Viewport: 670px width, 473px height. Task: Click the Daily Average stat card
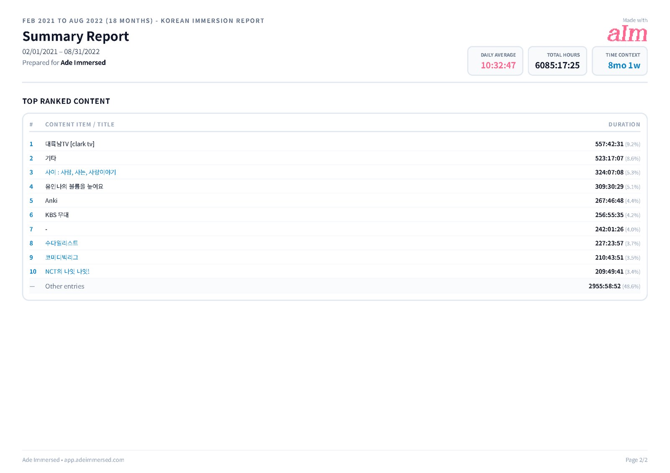point(495,61)
